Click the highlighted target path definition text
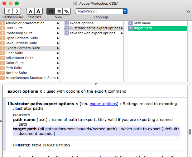192x157 pixels. [96, 131]
